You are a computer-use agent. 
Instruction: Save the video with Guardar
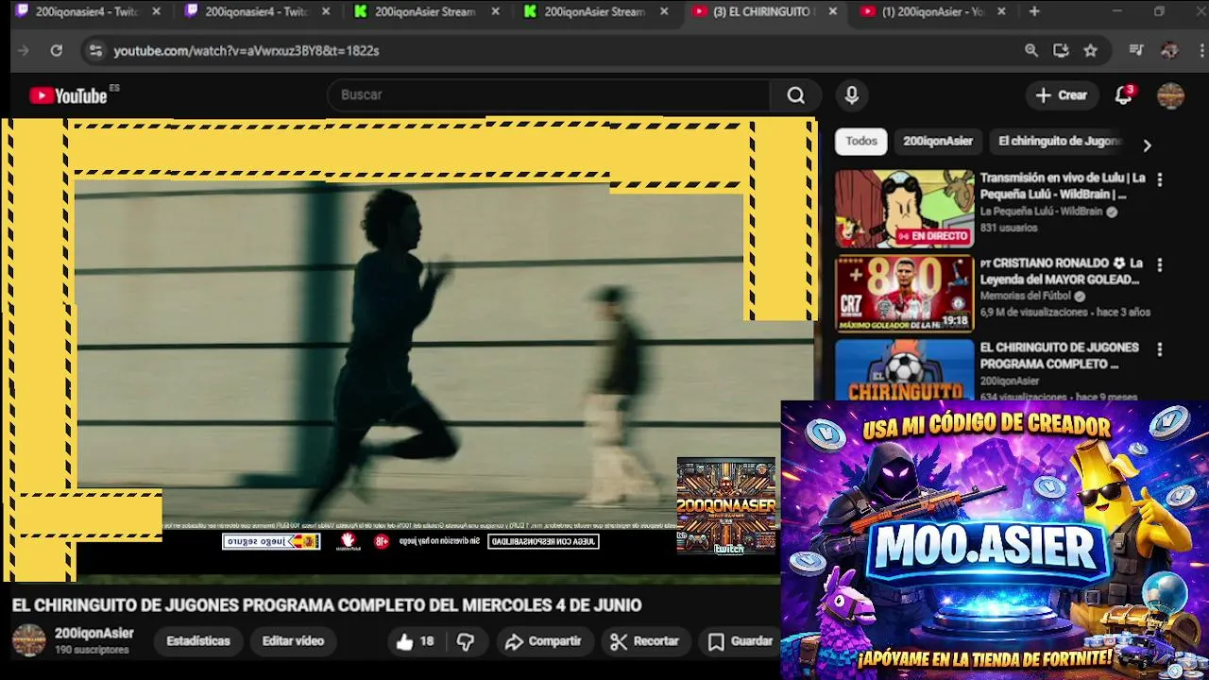tap(741, 642)
